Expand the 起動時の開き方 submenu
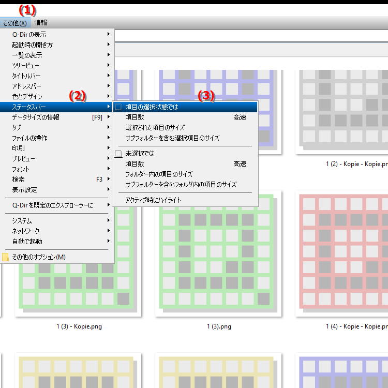This screenshot has width=388, height=388. point(57,44)
